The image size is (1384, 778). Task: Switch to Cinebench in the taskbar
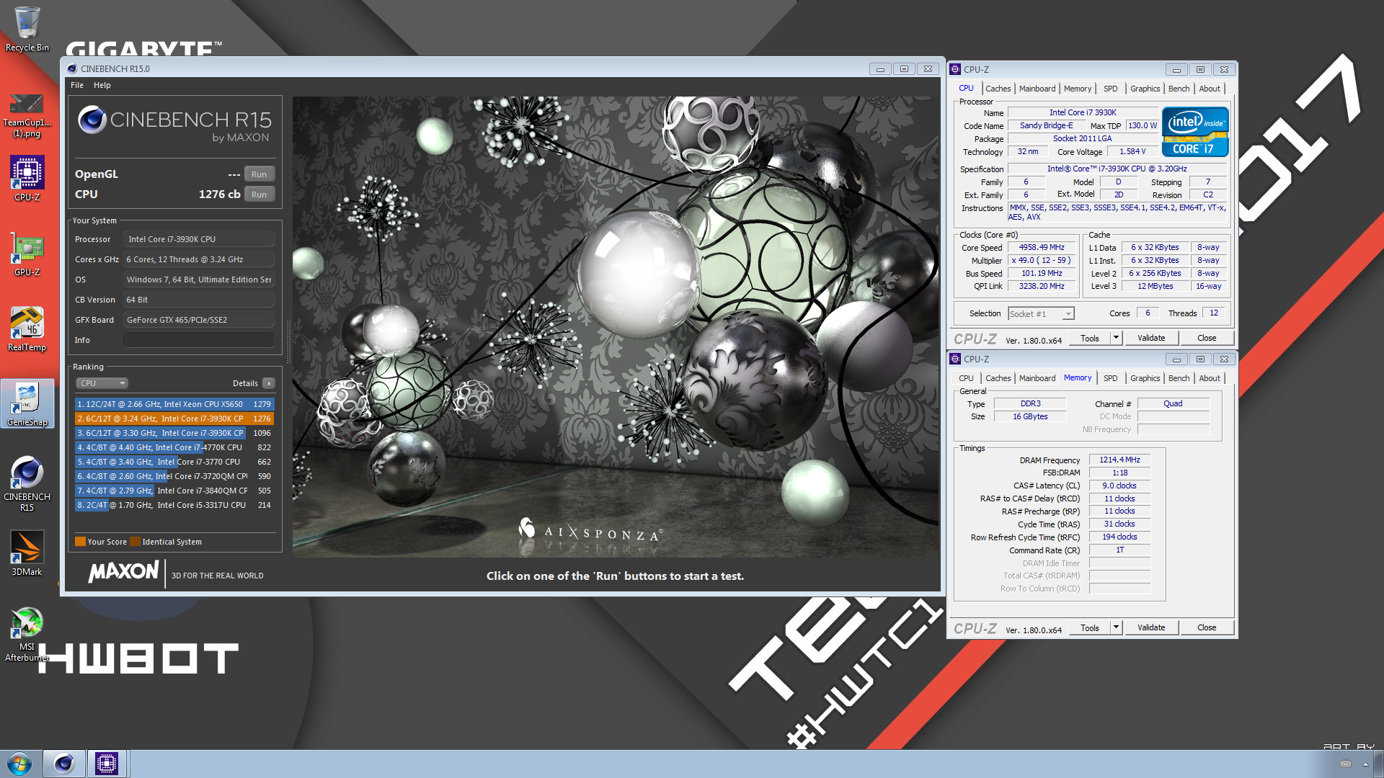[63, 764]
